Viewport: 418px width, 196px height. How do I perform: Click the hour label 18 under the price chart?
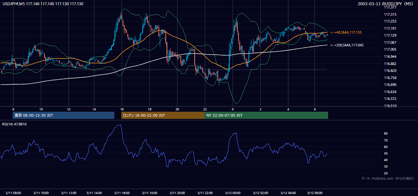click(x=149, y=109)
